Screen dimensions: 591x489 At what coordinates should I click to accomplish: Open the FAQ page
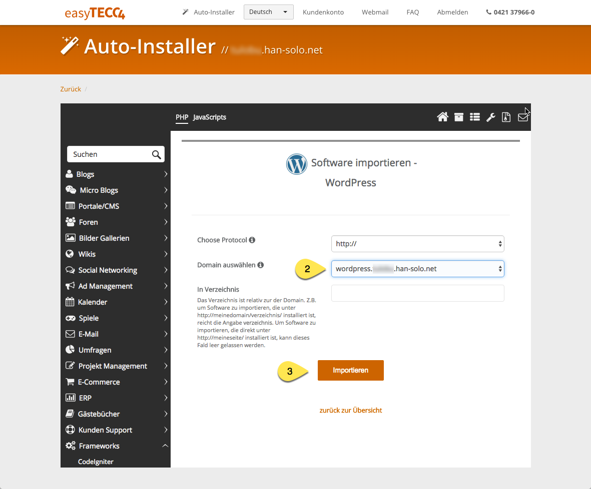click(x=413, y=12)
